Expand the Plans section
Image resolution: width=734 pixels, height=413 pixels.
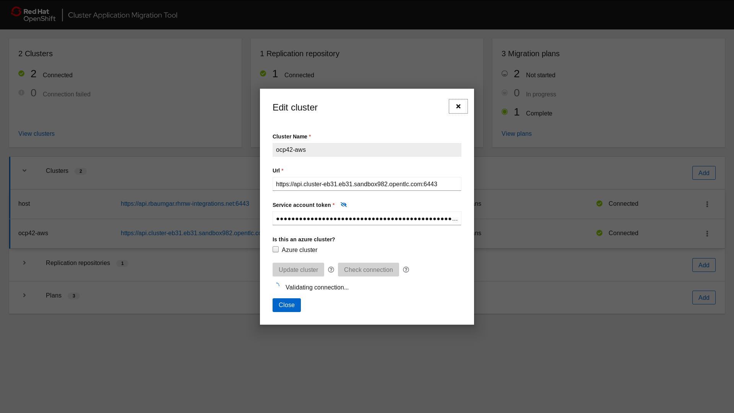pyautogui.click(x=24, y=295)
